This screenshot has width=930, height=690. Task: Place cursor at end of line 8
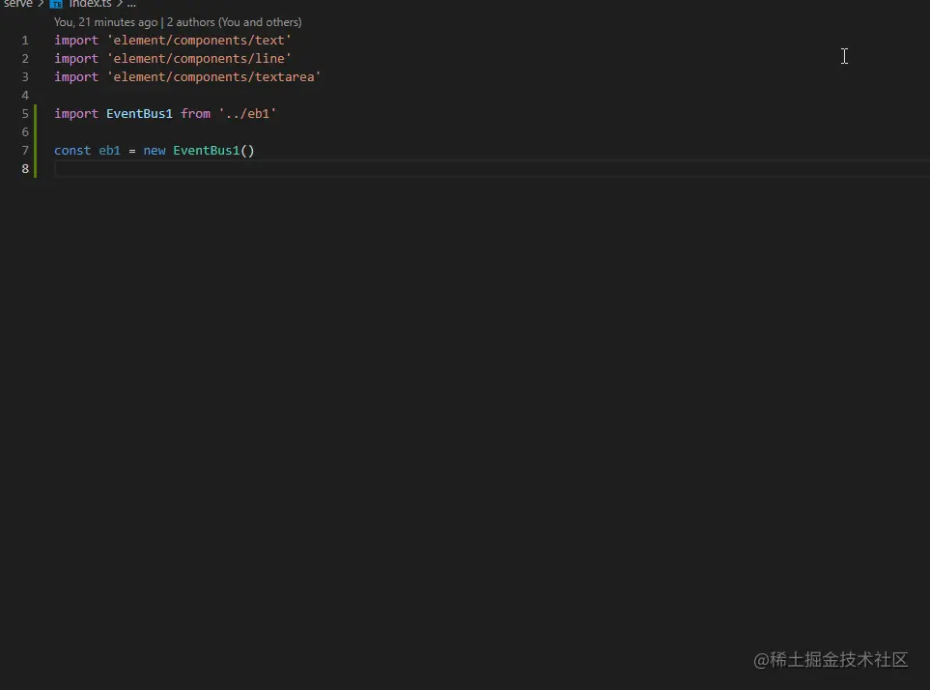pos(58,168)
